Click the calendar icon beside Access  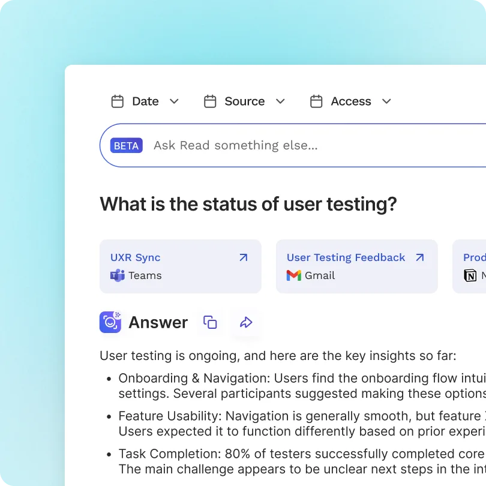(316, 101)
